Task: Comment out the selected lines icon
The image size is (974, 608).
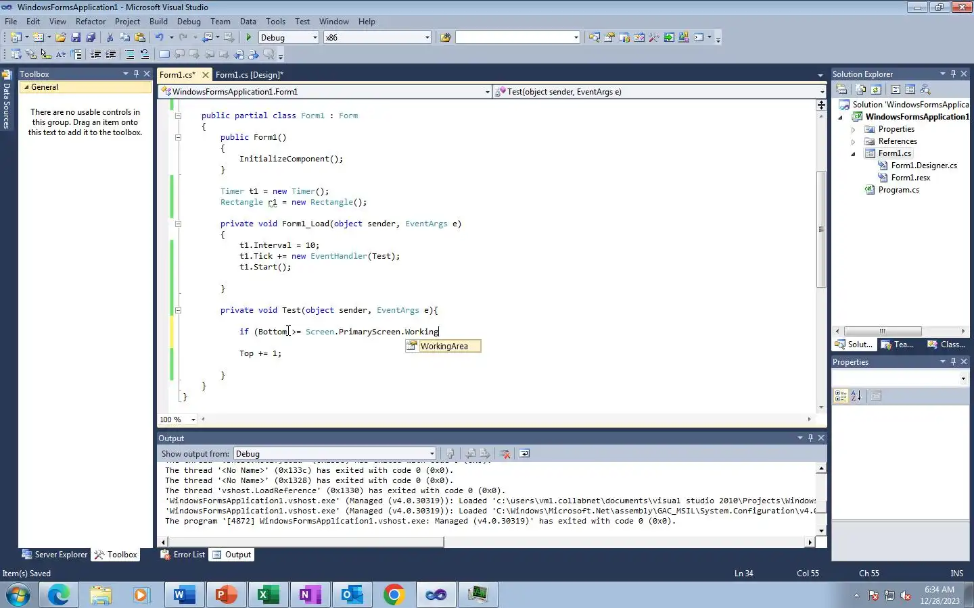Action: 130,54
